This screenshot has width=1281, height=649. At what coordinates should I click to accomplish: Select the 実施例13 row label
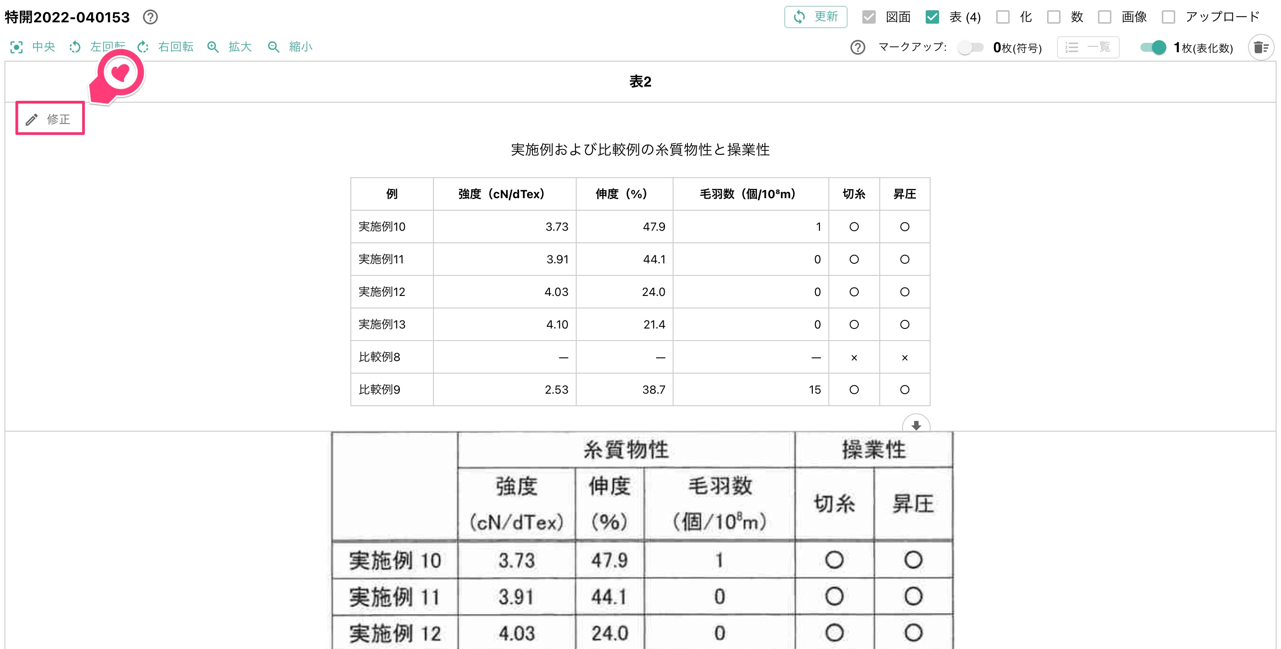coord(382,325)
